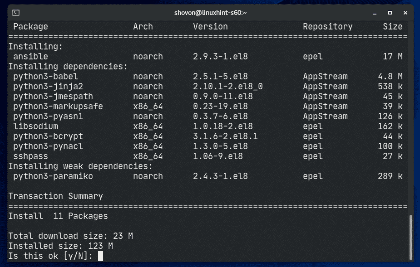Click the 'ansible' package name
Screen dimensions: 420x267
(30, 57)
